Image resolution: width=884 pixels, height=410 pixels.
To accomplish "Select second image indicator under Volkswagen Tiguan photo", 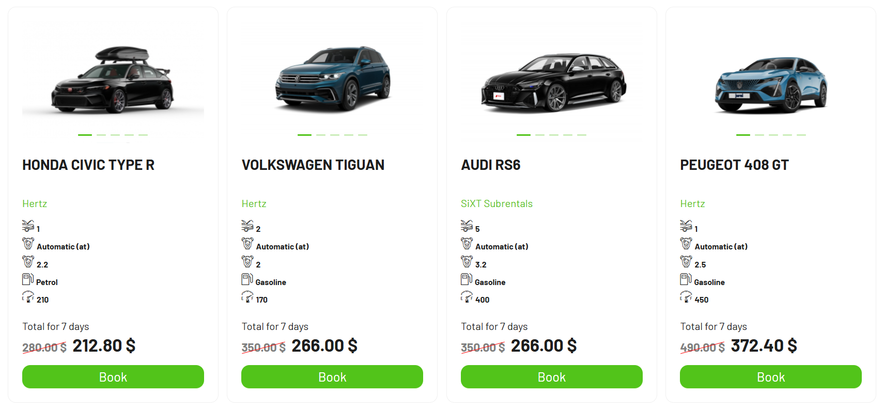I will click(x=321, y=135).
